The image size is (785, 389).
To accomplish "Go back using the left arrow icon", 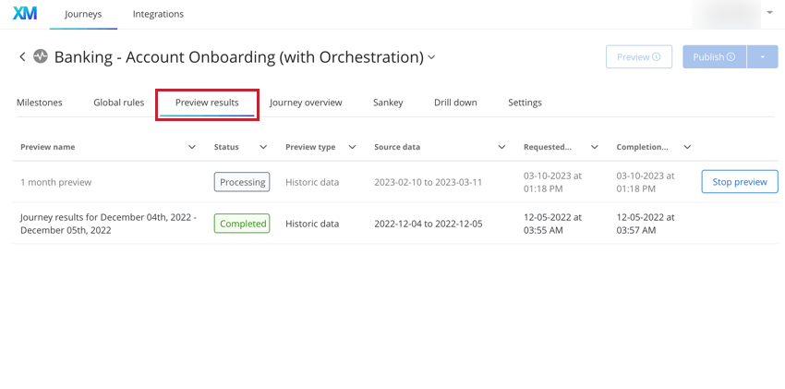I will point(22,56).
